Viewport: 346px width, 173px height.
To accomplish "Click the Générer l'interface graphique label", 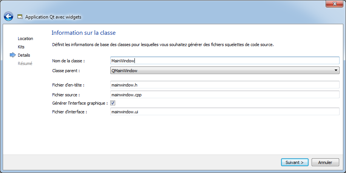I will [x=80, y=103].
